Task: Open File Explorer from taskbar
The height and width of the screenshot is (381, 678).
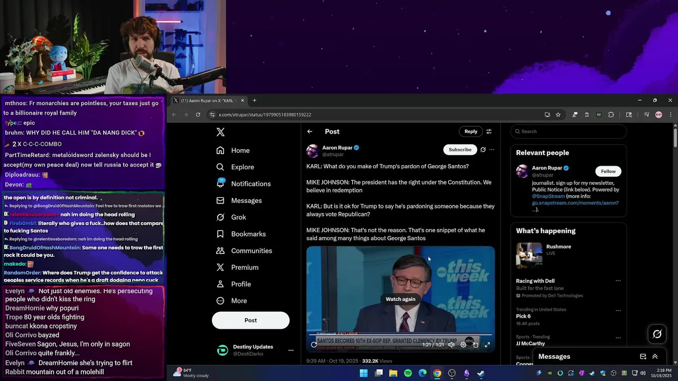Action: pos(393,374)
